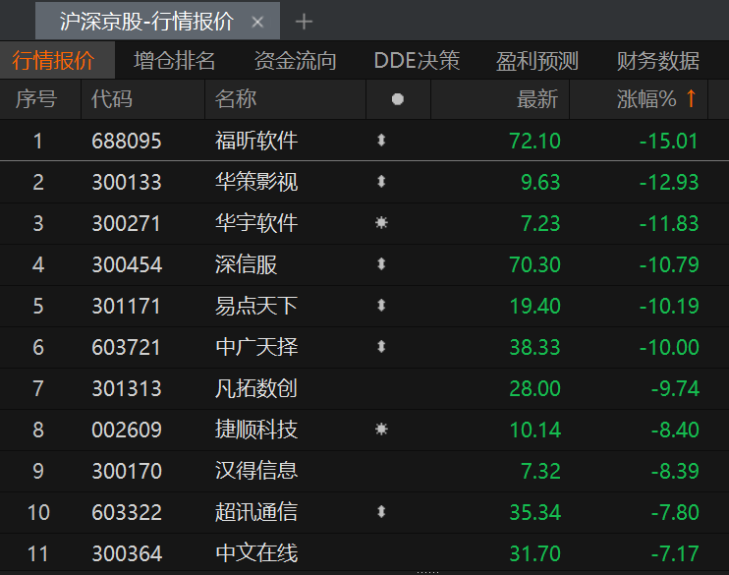
Task: Click the star marker in 华宇软件 row
Action: tap(381, 223)
